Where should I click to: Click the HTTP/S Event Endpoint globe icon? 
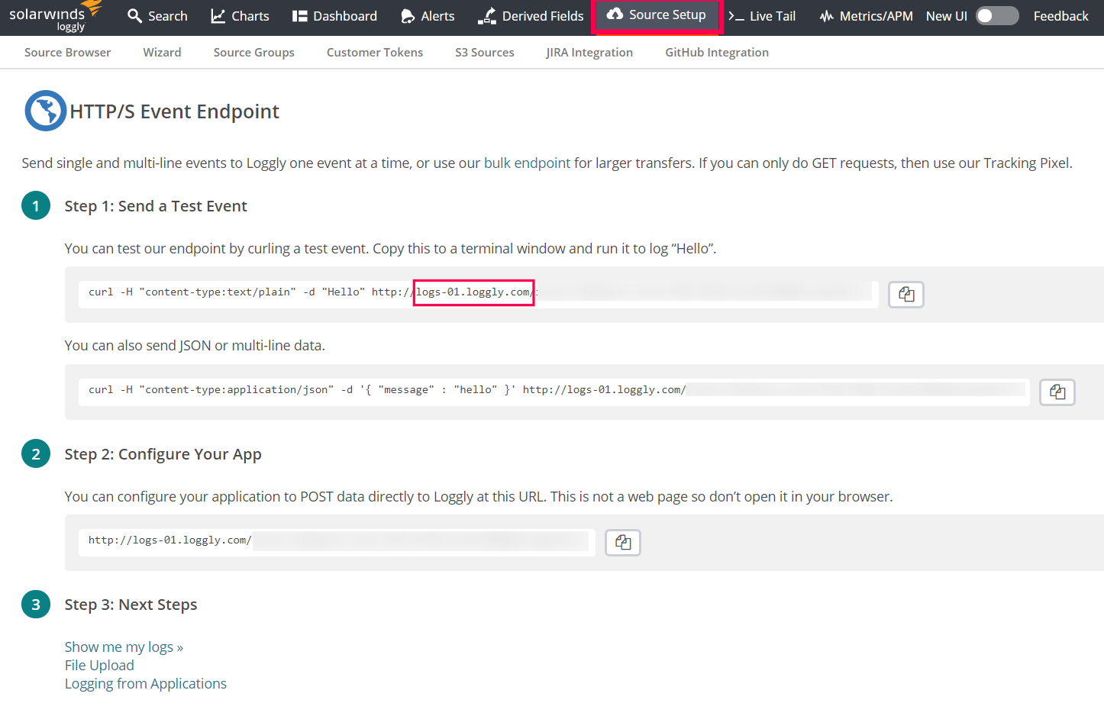[x=45, y=111]
